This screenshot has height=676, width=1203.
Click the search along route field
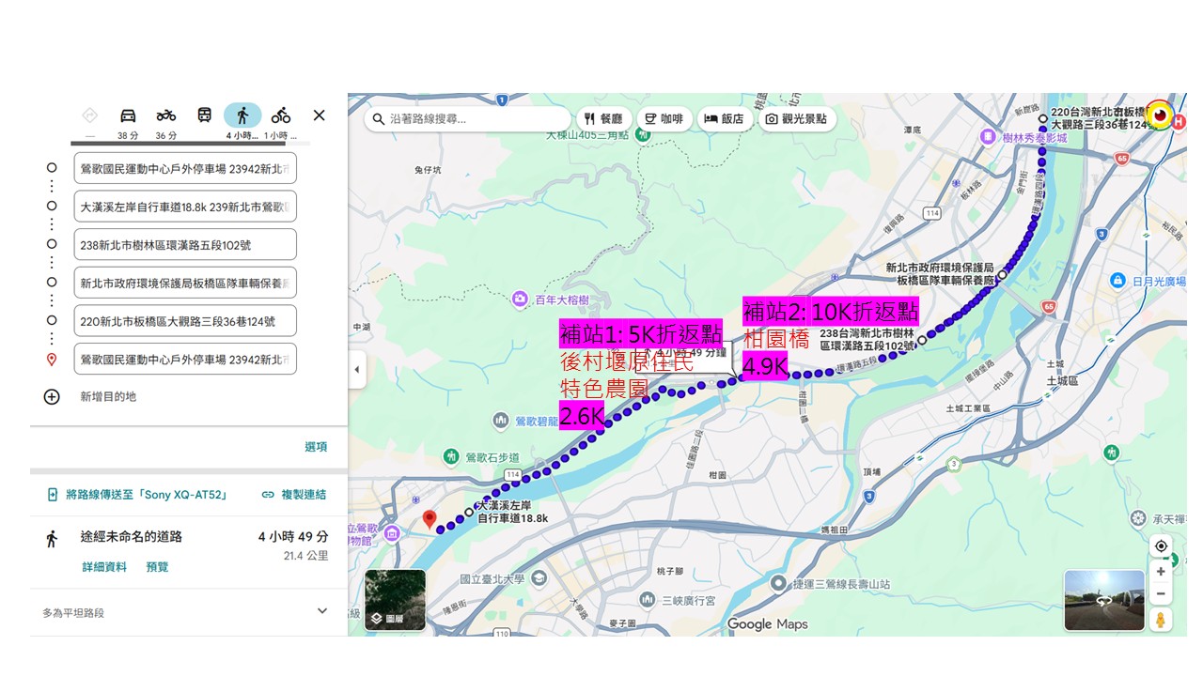470,119
